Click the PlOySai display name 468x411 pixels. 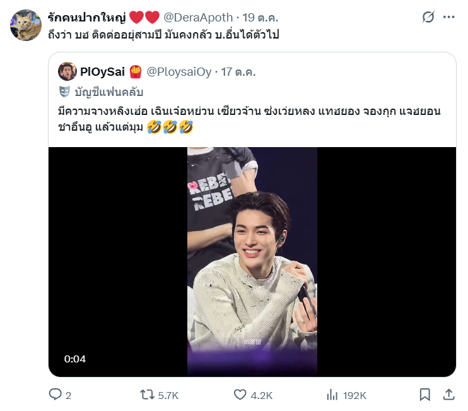tap(102, 72)
